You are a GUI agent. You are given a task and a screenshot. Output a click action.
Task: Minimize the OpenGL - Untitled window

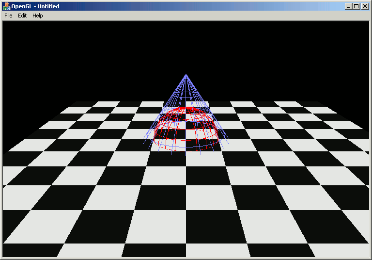(348, 6)
